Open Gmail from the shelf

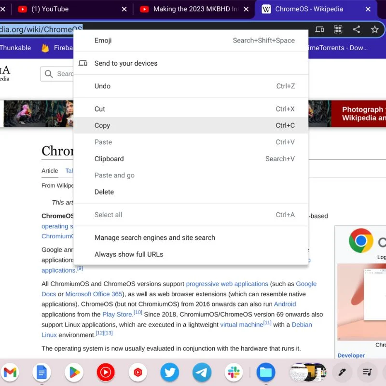point(10,372)
